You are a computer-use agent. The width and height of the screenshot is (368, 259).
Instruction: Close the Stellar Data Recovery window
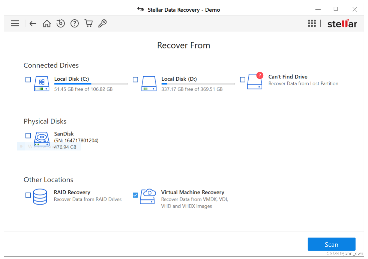click(355, 9)
